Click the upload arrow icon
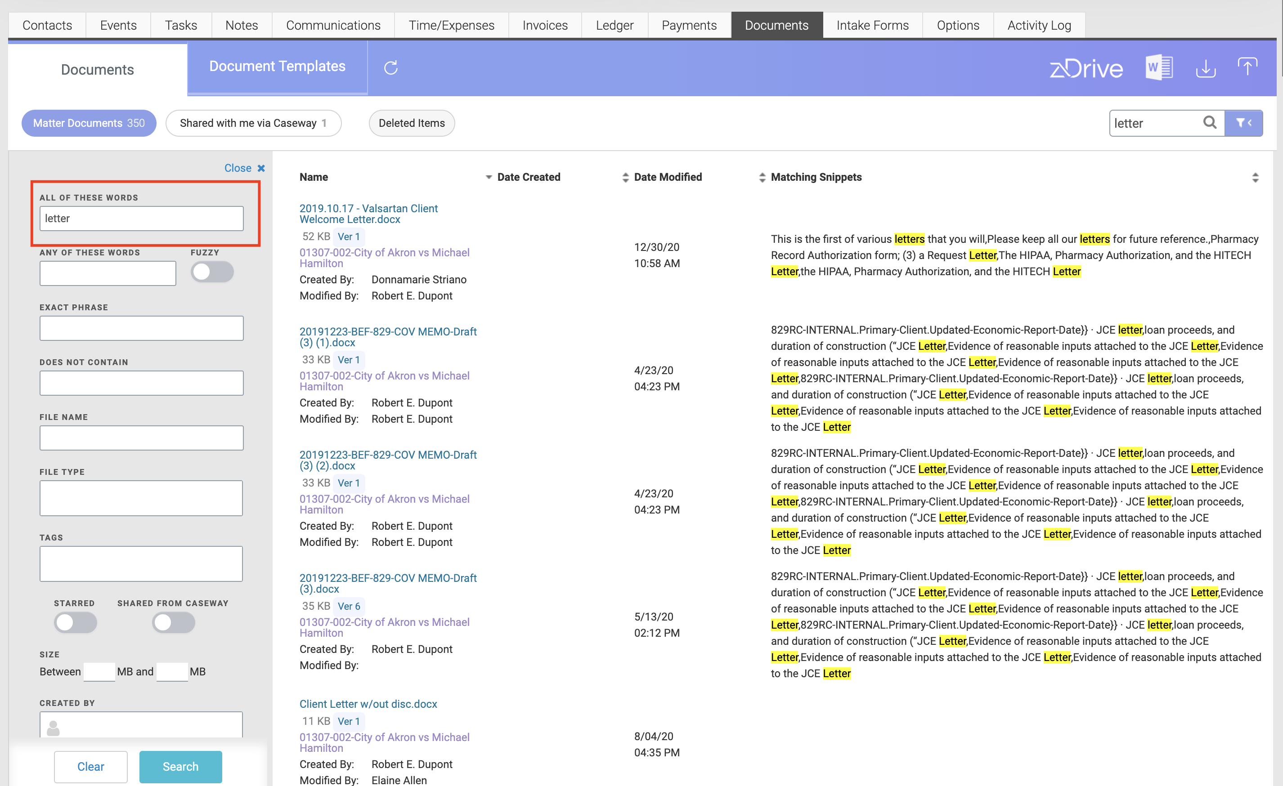The image size is (1283, 786). (x=1247, y=67)
